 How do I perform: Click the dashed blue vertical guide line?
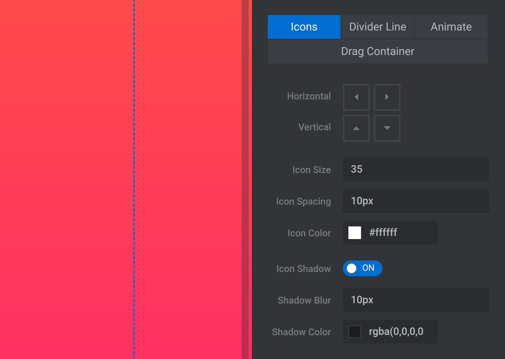click(134, 179)
